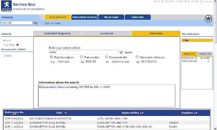The height and width of the screenshot is (130, 217).
Task: Expand the New vehicle arrow link
Action: [7, 40]
